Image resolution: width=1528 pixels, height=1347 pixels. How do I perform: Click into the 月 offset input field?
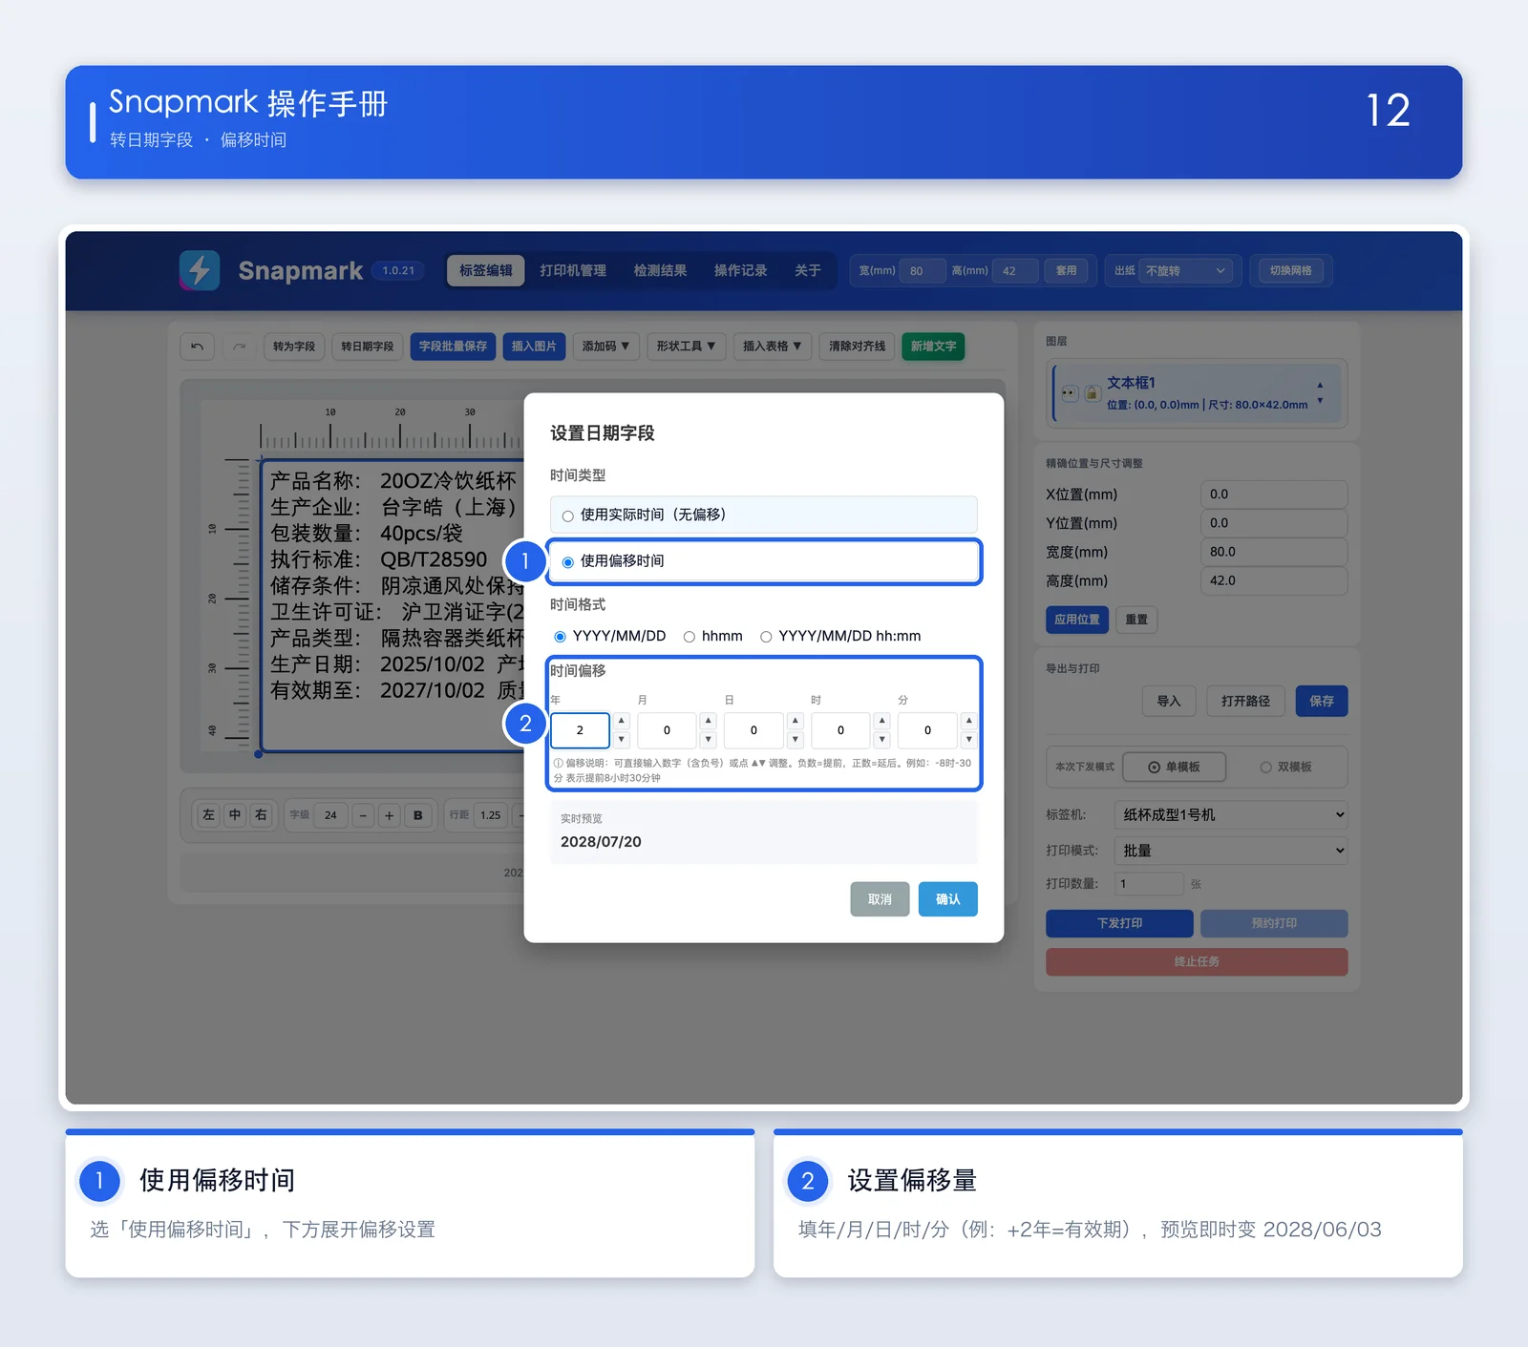click(x=667, y=730)
